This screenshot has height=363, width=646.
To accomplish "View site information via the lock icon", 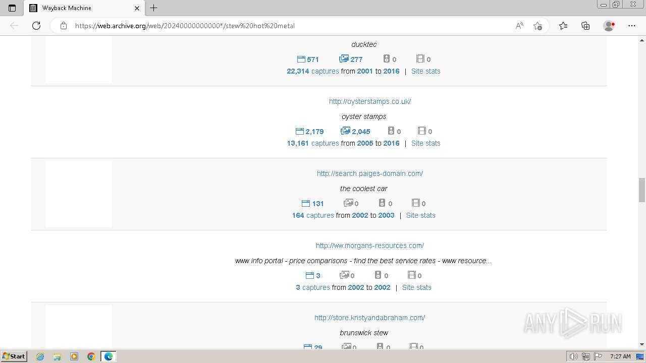I will 64,26.
